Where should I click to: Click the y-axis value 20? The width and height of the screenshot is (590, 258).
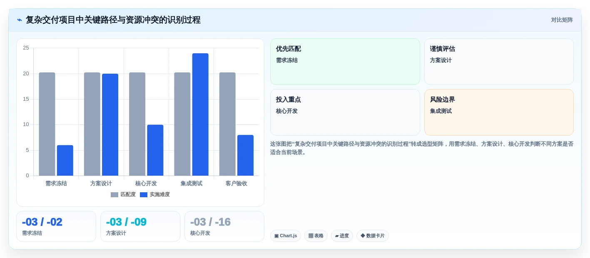26,74
